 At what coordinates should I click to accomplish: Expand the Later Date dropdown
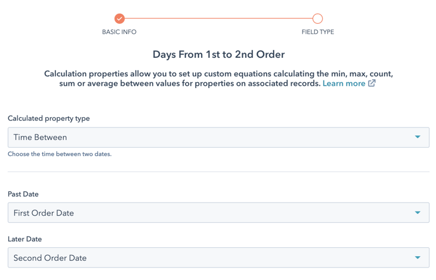(x=218, y=258)
